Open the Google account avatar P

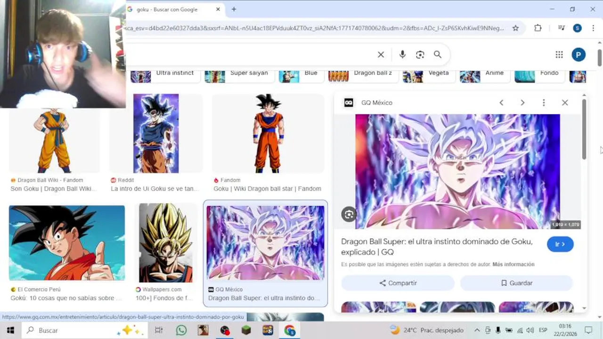point(579,55)
